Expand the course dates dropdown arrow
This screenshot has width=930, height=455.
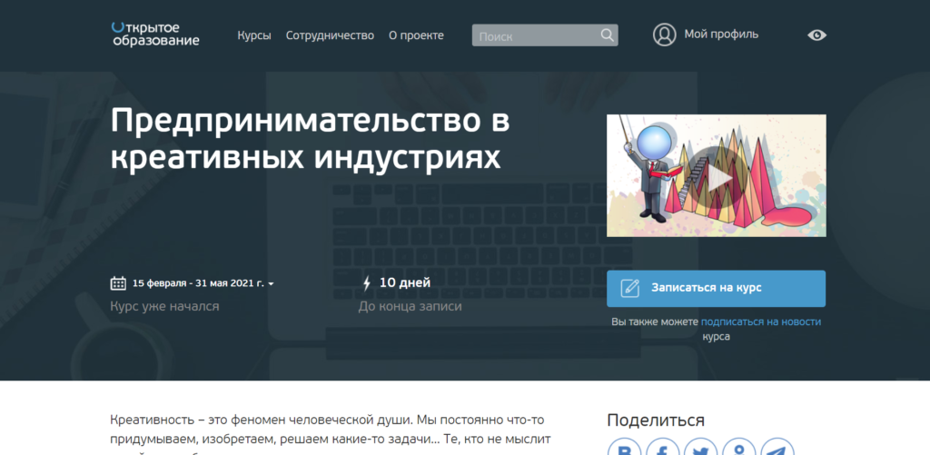point(271,284)
